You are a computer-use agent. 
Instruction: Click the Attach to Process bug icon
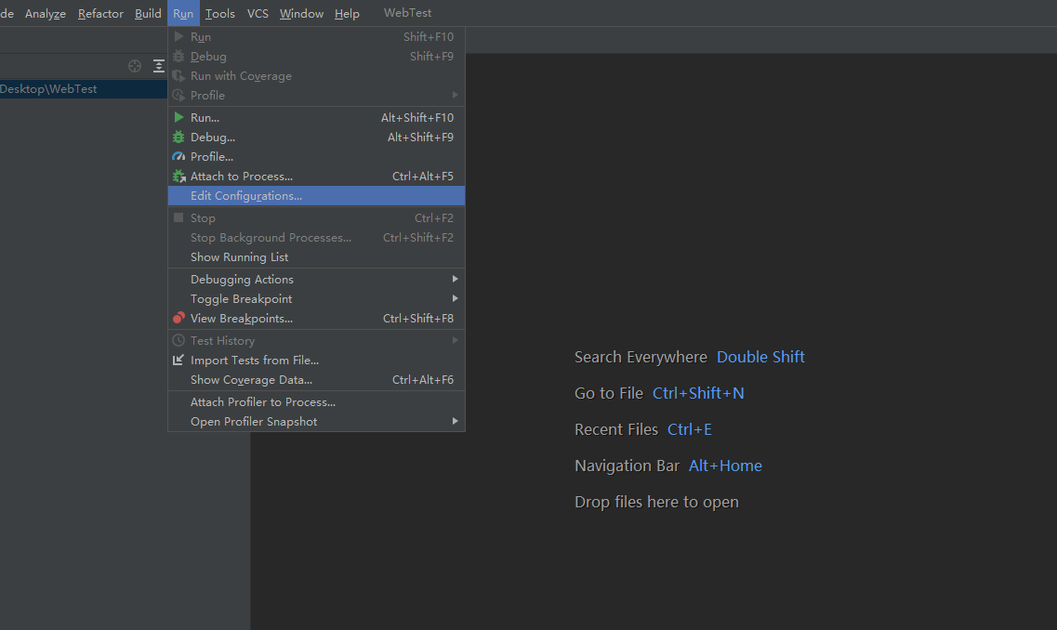coord(178,176)
